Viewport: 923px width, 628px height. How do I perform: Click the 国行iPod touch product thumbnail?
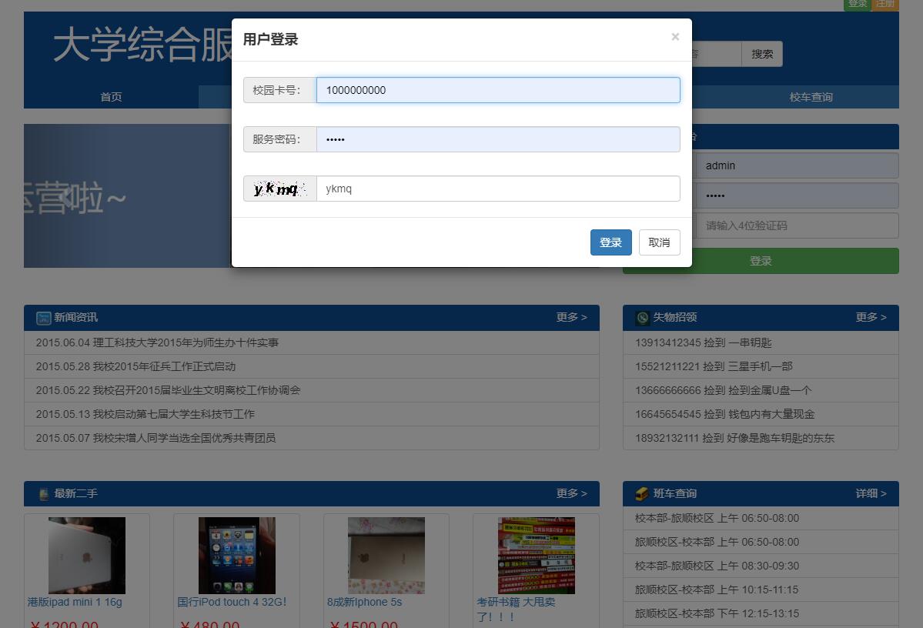pyautogui.click(x=236, y=555)
